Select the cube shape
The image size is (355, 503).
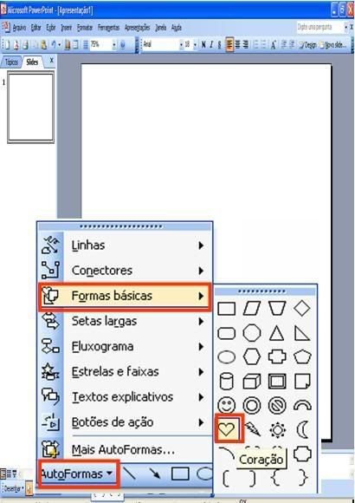click(x=252, y=382)
